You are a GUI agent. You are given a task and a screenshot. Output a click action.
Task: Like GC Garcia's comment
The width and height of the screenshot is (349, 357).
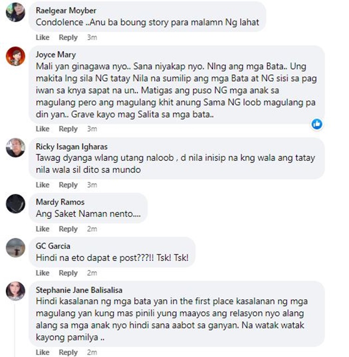coord(42,273)
